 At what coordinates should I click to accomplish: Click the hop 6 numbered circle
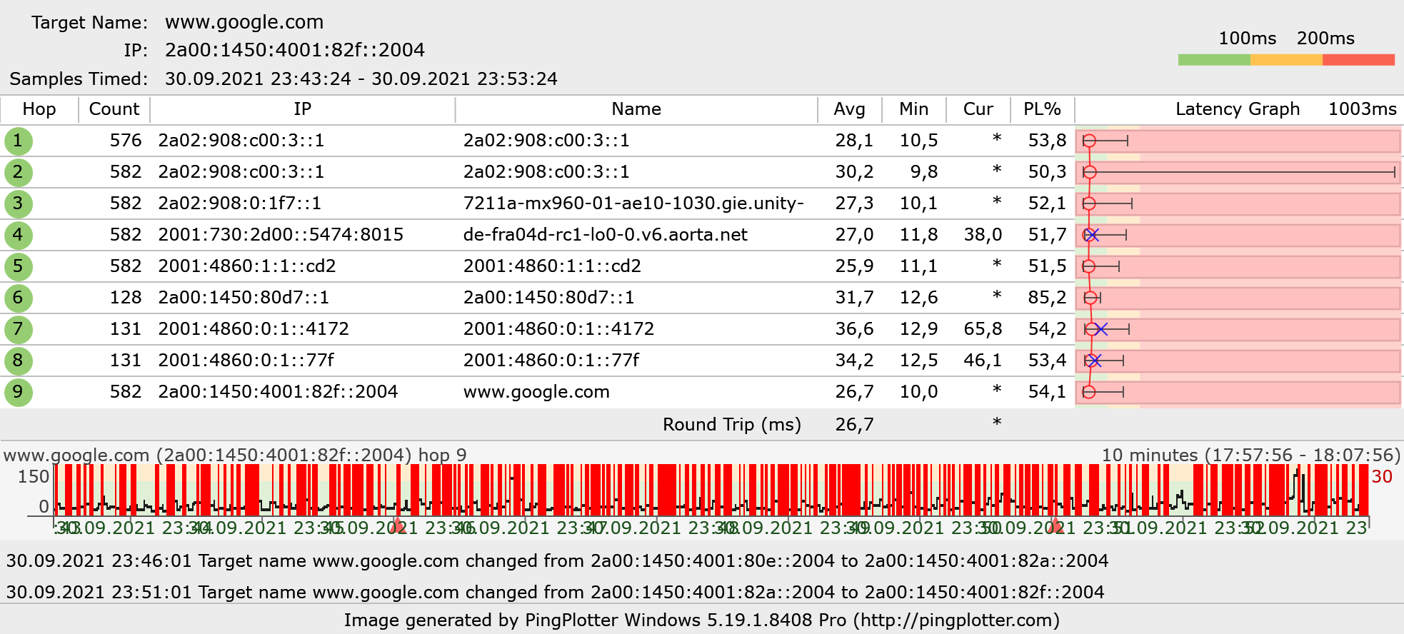coord(18,298)
